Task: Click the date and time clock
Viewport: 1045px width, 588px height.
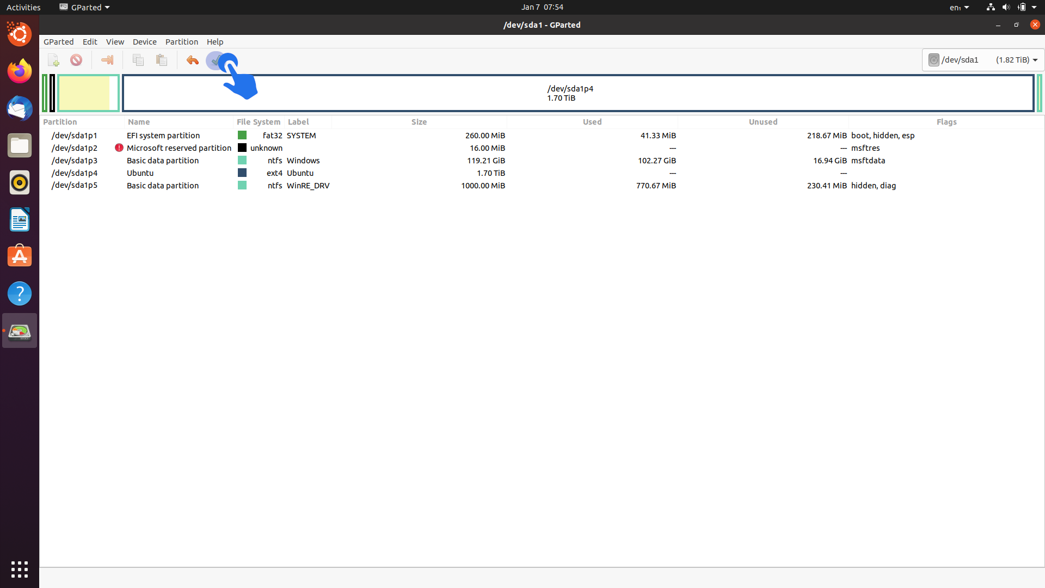Action: tap(542, 7)
